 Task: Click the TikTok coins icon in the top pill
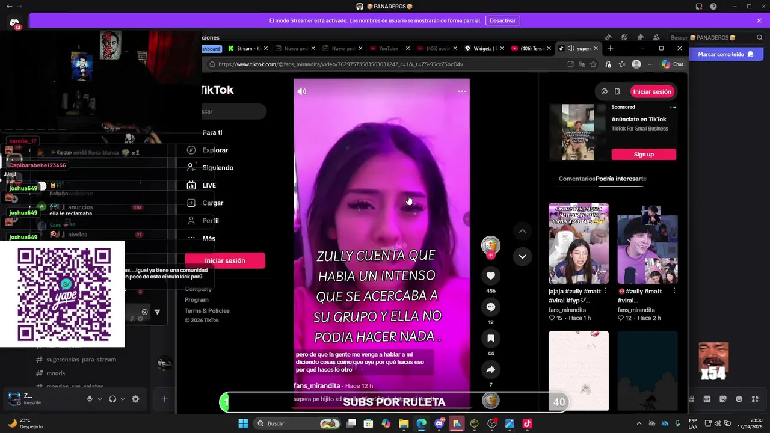pos(605,91)
